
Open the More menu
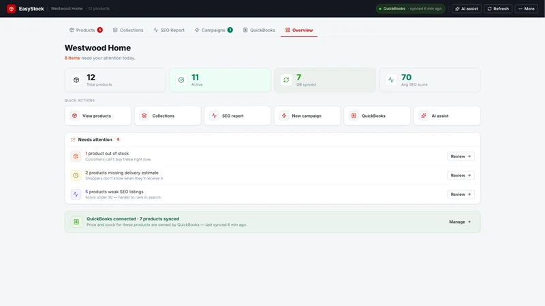coord(527,9)
